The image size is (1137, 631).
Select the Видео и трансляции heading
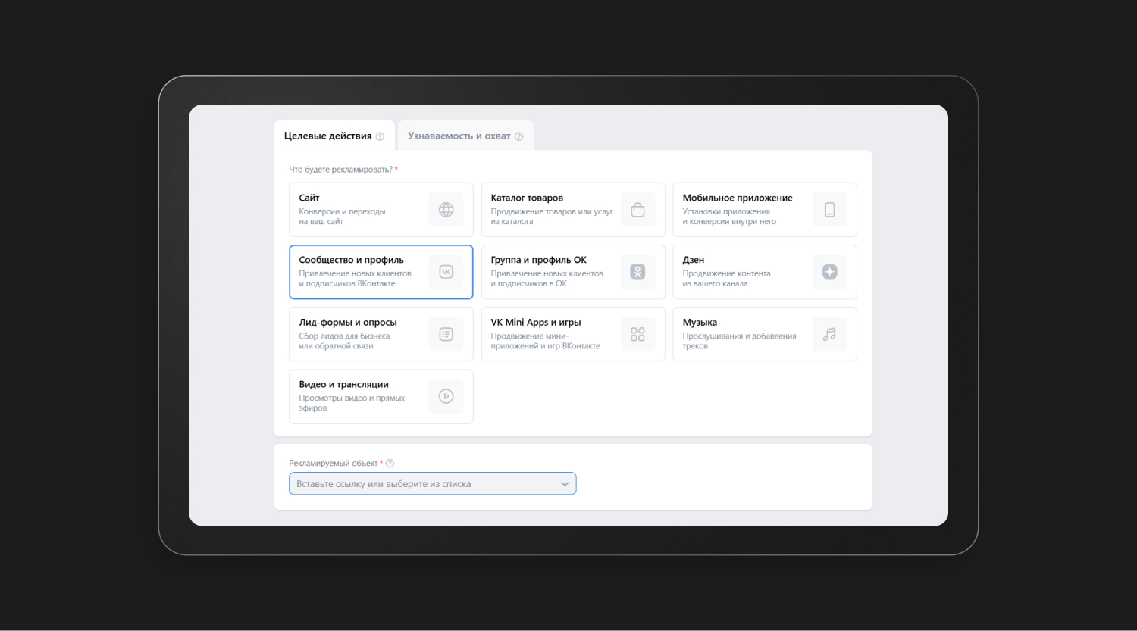pyautogui.click(x=344, y=384)
